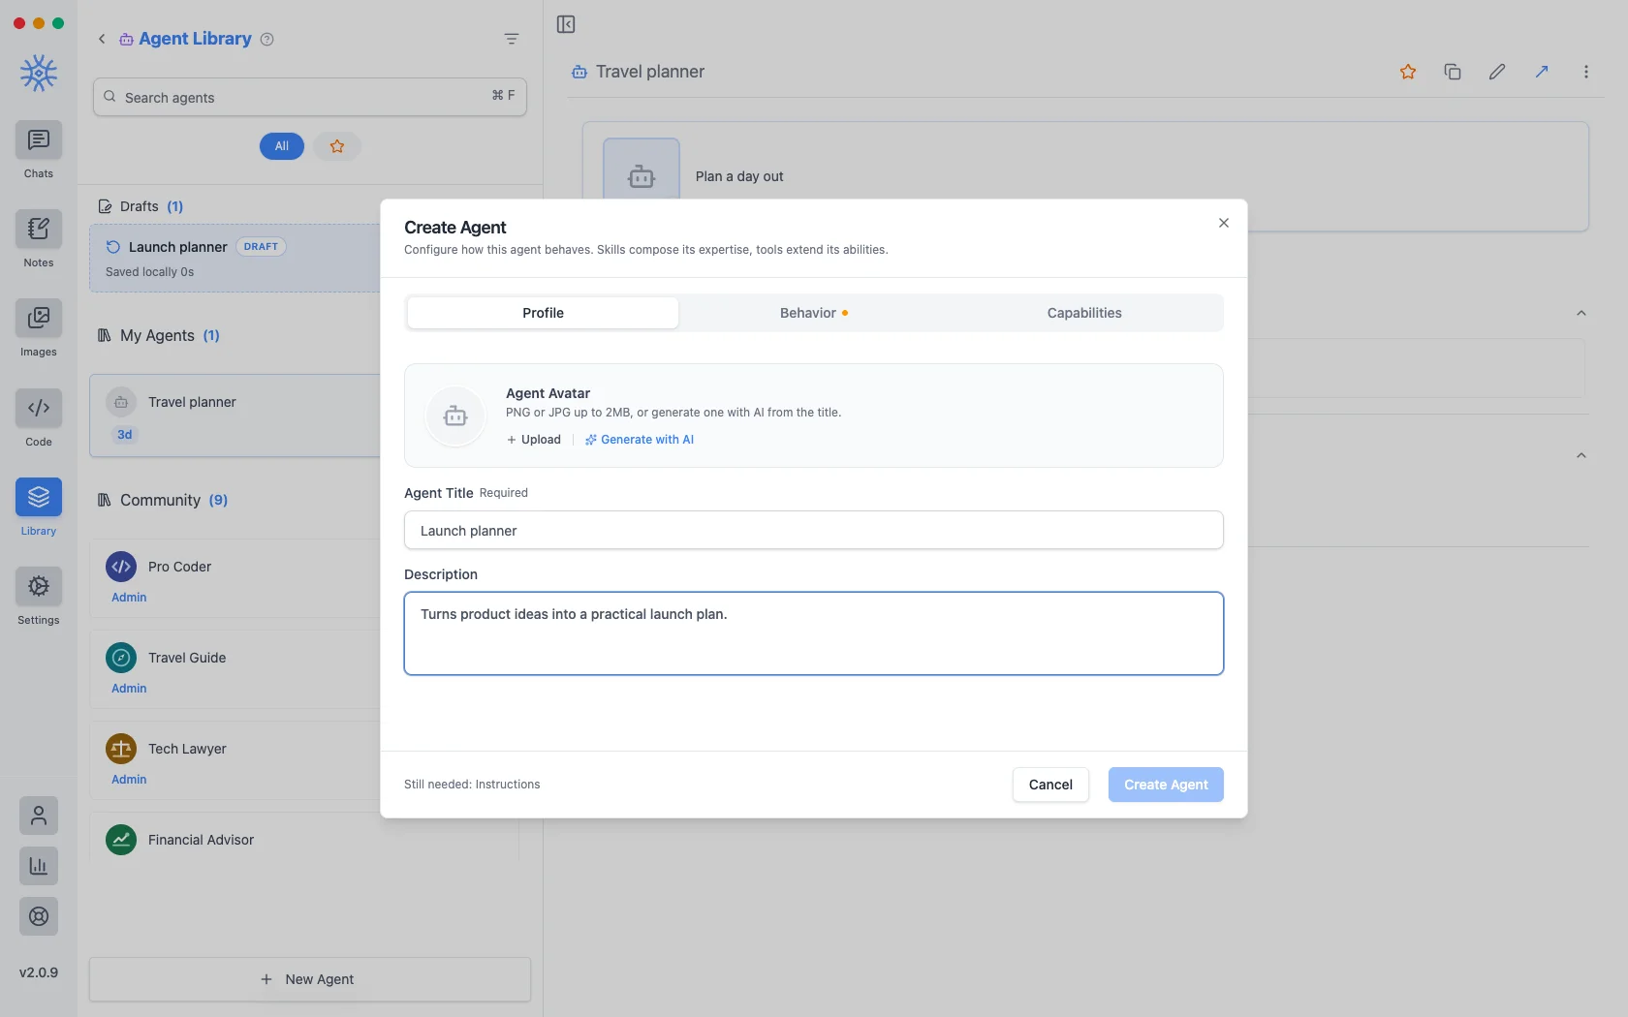
Task: Edit the Travel planner with pencil icon
Action: 1497,72
